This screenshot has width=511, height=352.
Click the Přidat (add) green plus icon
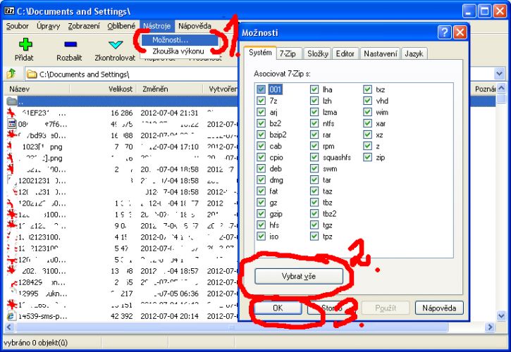(x=25, y=44)
